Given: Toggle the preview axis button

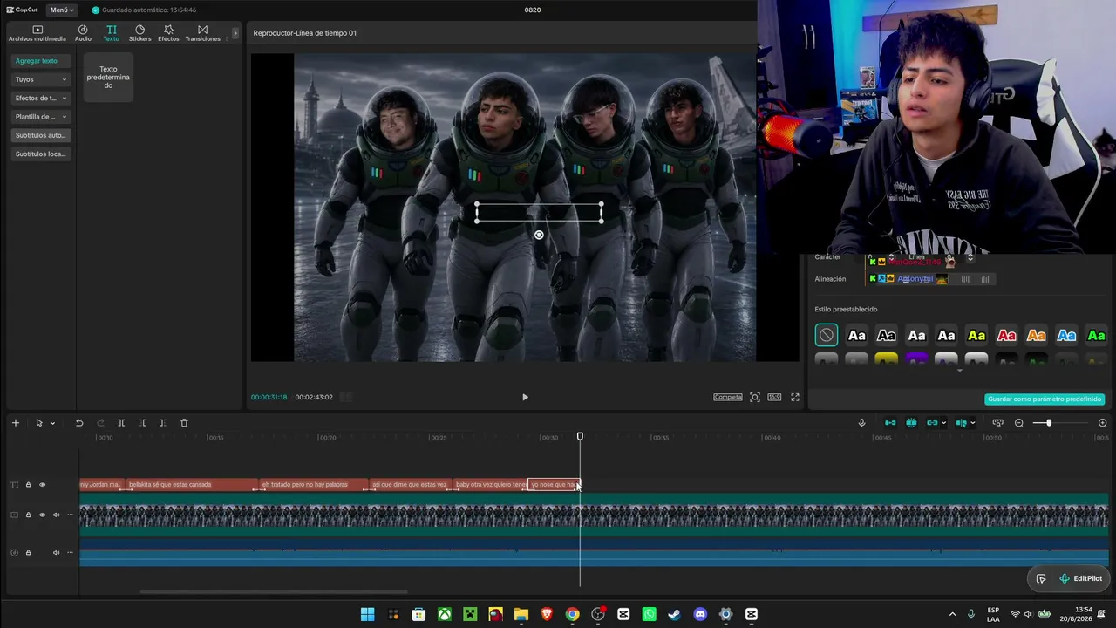Looking at the screenshot, I should click(x=961, y=423).
